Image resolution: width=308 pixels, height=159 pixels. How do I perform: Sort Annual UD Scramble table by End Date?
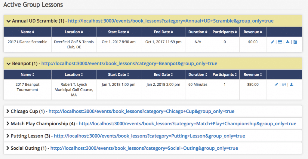pos(163,32)
